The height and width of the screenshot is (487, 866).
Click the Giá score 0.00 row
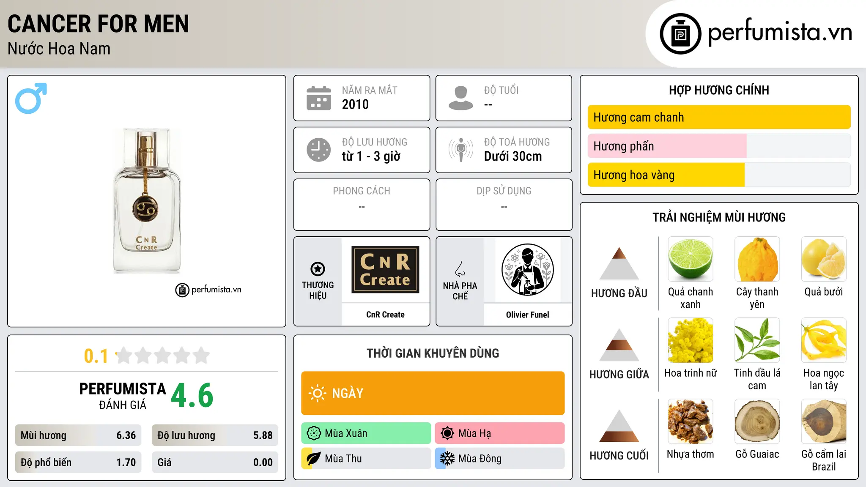215,462
